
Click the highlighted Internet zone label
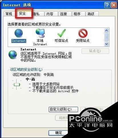point(19,41)
